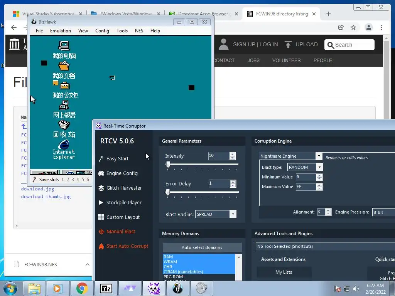This screenshot has height=296, width=395.
Task: Open Engine Config in RTCV sidebar
Action: click(118, 173)
